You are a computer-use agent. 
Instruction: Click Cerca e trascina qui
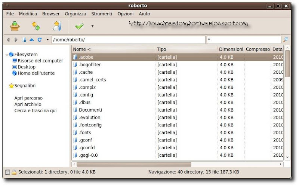click(x=36, y=110)
